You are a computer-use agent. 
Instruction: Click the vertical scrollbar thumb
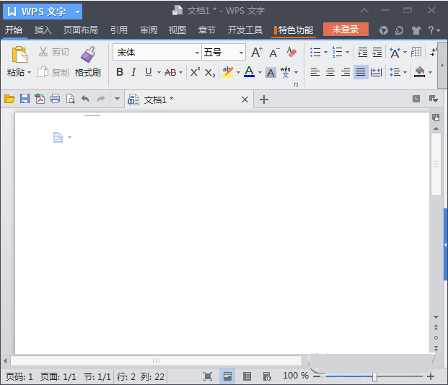[436, 164]
